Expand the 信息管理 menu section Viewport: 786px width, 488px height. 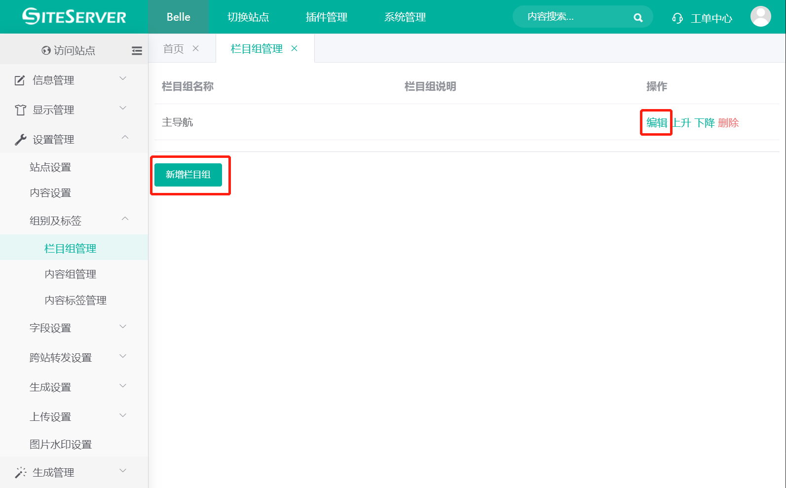(x=74, y=80)
